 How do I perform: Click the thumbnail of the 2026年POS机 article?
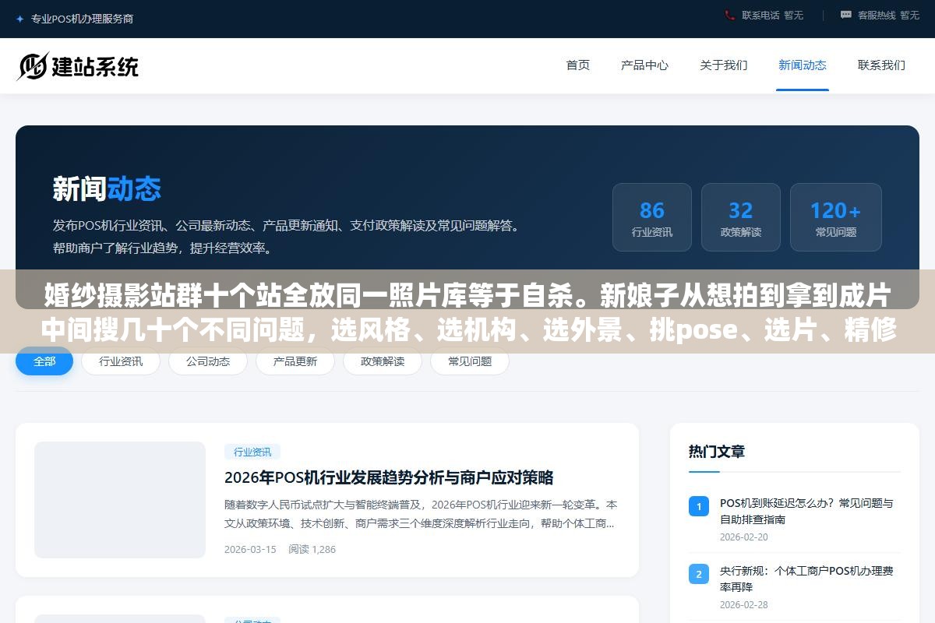pyautogui.click(x=120, y=500)
